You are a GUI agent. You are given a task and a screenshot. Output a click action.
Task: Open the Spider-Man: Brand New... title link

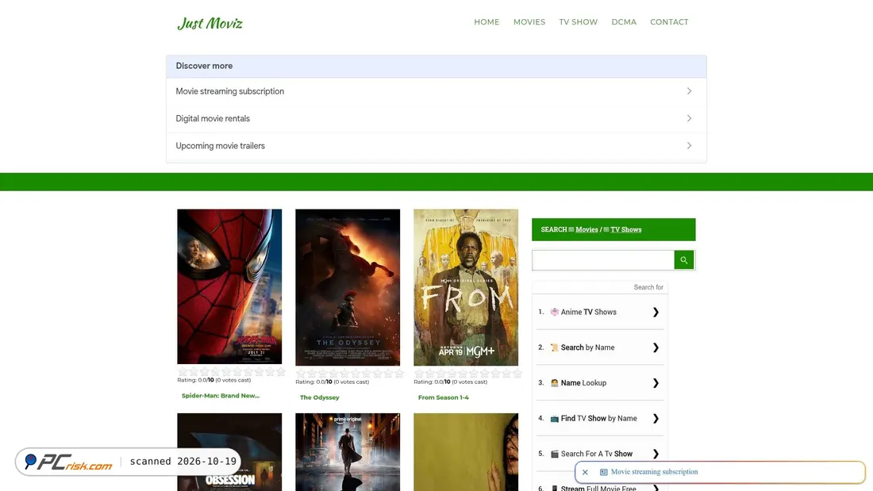tap(221, 396)
